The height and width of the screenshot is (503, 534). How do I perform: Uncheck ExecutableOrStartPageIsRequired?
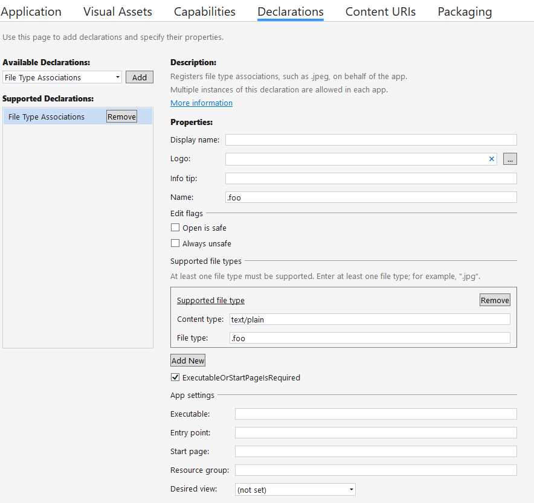175,377
